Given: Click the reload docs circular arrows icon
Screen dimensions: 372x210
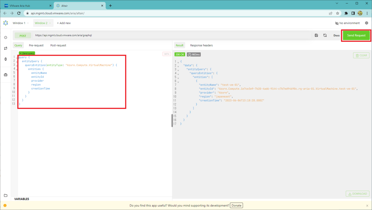Looking at the screenshot, I should pos(325,35).
